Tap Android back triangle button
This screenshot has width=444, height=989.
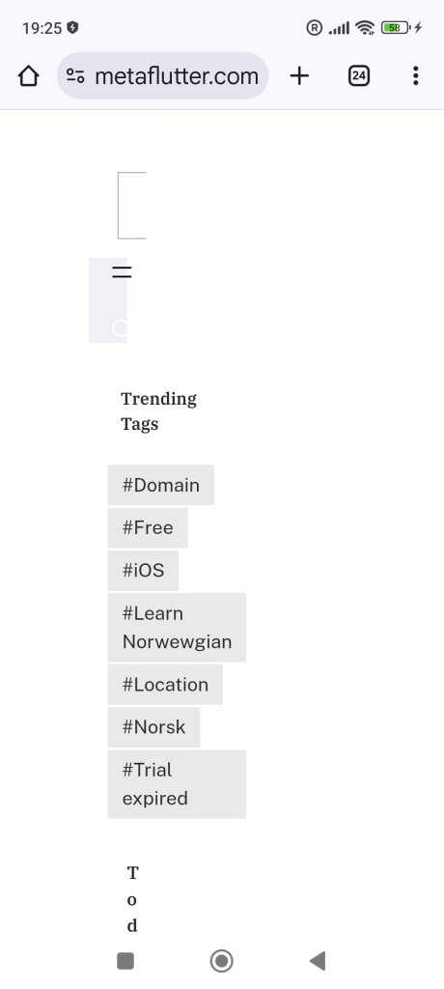tap(318, 961)
